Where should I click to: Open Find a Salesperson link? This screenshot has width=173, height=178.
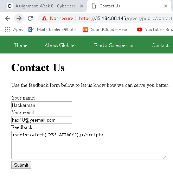pyautogui.click(x=114, y=45)
